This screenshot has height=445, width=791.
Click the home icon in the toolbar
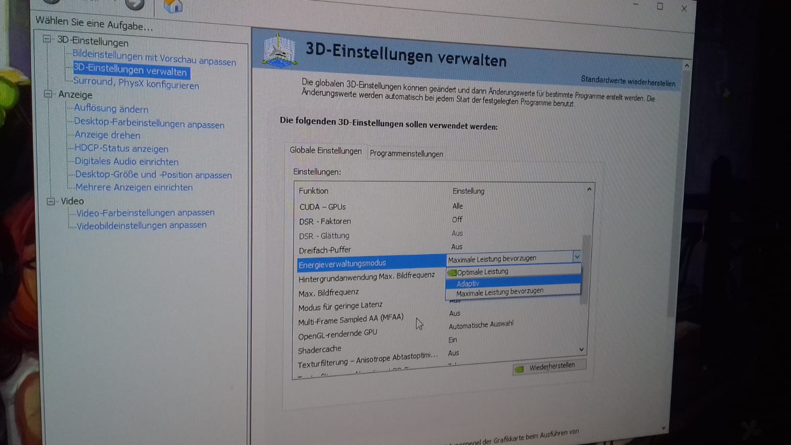coord(173,6)
